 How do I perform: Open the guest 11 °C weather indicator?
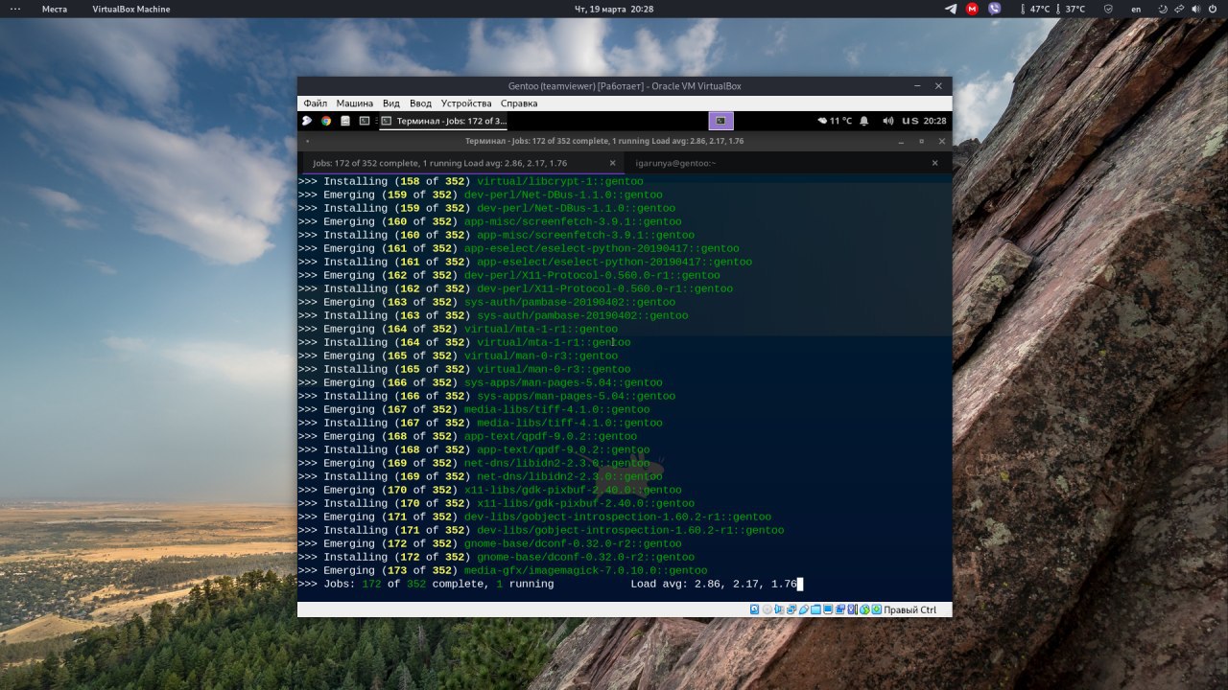pos(835,121)
